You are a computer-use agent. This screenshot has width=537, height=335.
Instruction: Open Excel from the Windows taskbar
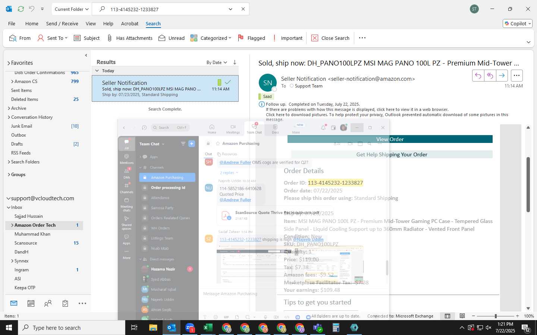pos(208,328)
